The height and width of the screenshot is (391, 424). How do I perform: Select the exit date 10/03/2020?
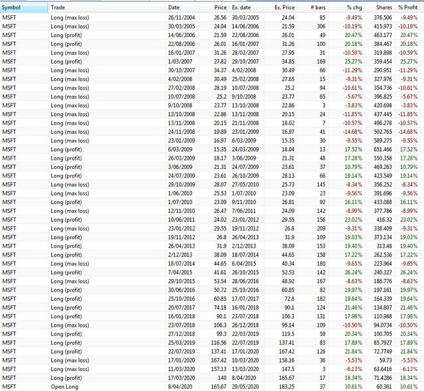(x=245, y=361)
